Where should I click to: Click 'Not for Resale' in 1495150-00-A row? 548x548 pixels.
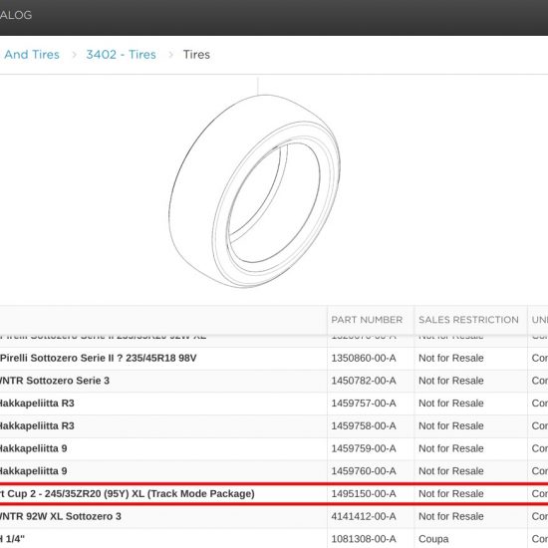(451, 494)
